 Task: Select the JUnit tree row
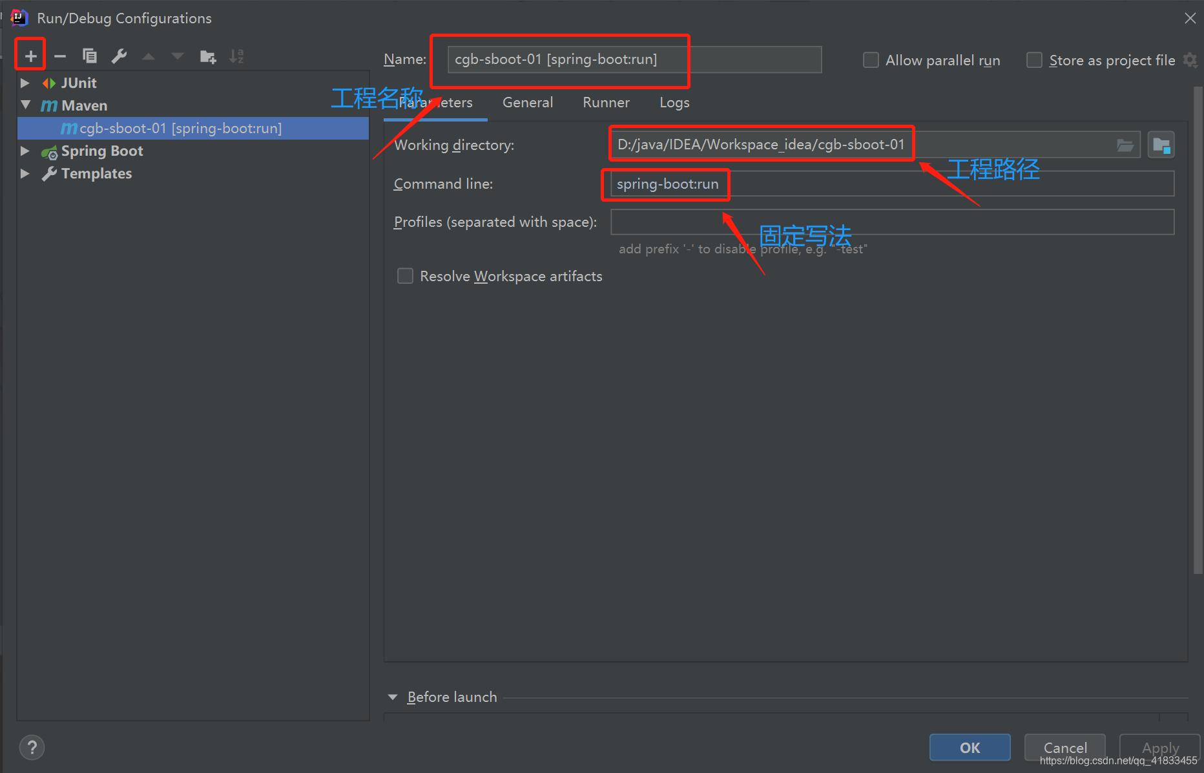tap(193, 83)
